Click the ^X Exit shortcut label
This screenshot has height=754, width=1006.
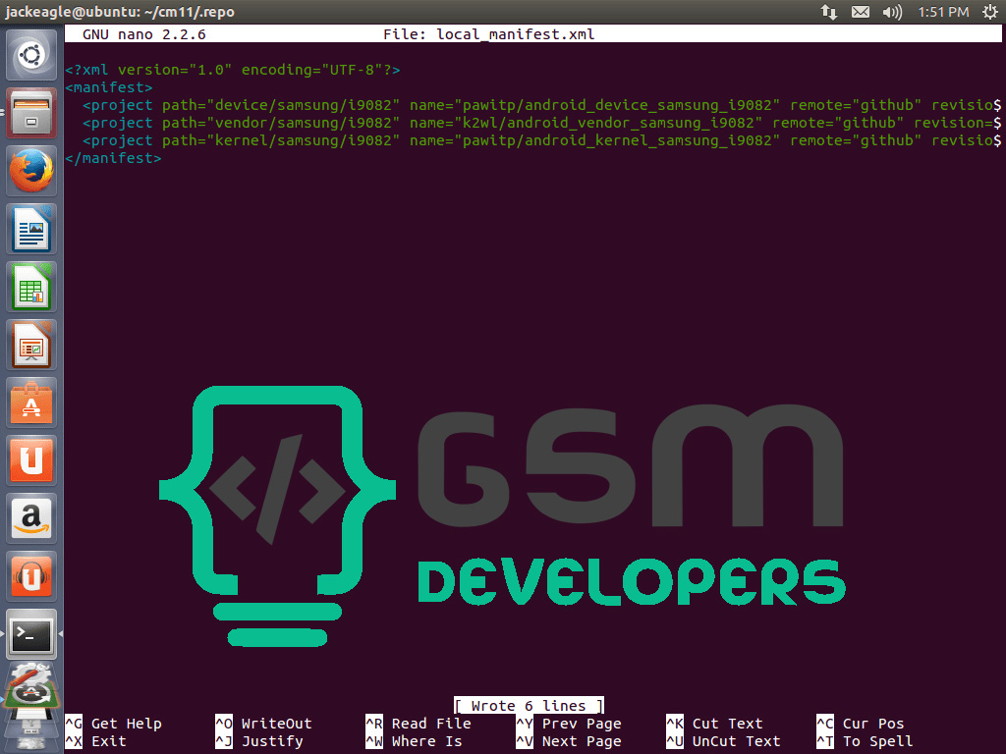96,741
